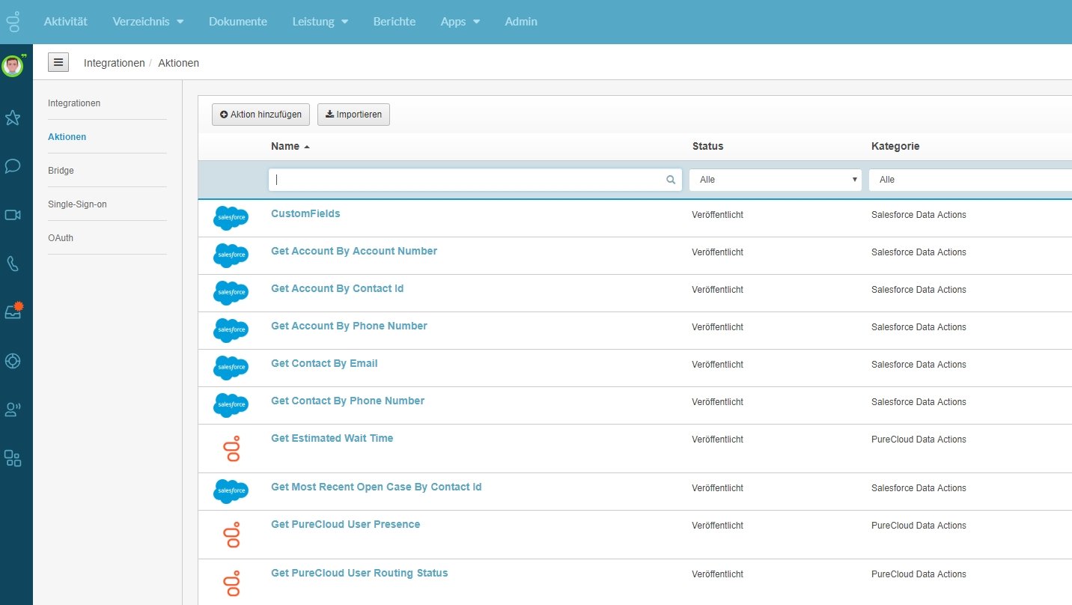The height and width of the screenshot is (605, 1072).
Task: Toggle the hamburger menu button
Action: (x=58, y=62)
